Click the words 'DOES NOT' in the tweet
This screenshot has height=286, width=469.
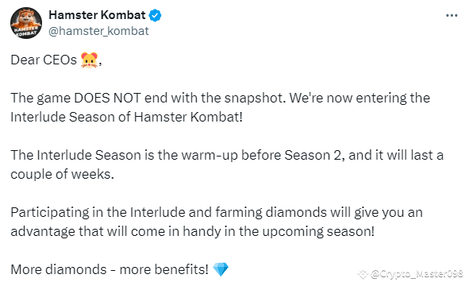(107, 98)
